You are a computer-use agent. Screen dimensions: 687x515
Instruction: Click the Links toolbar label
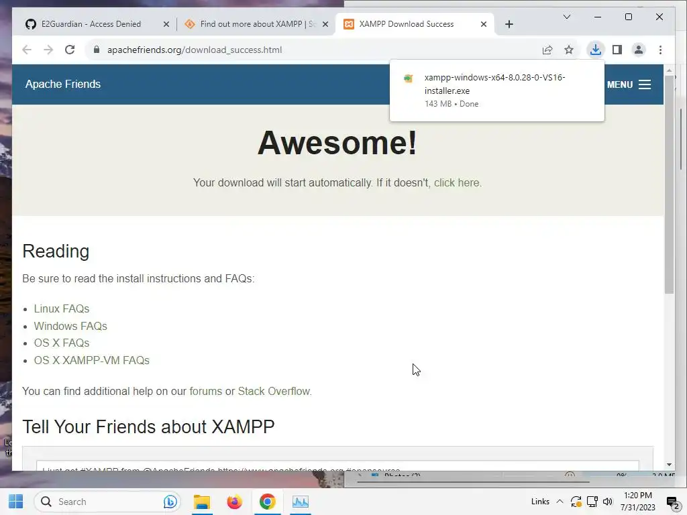pos(540,502)
